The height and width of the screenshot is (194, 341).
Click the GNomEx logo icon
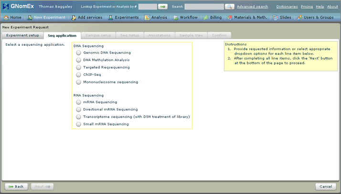tap(6, 6)
